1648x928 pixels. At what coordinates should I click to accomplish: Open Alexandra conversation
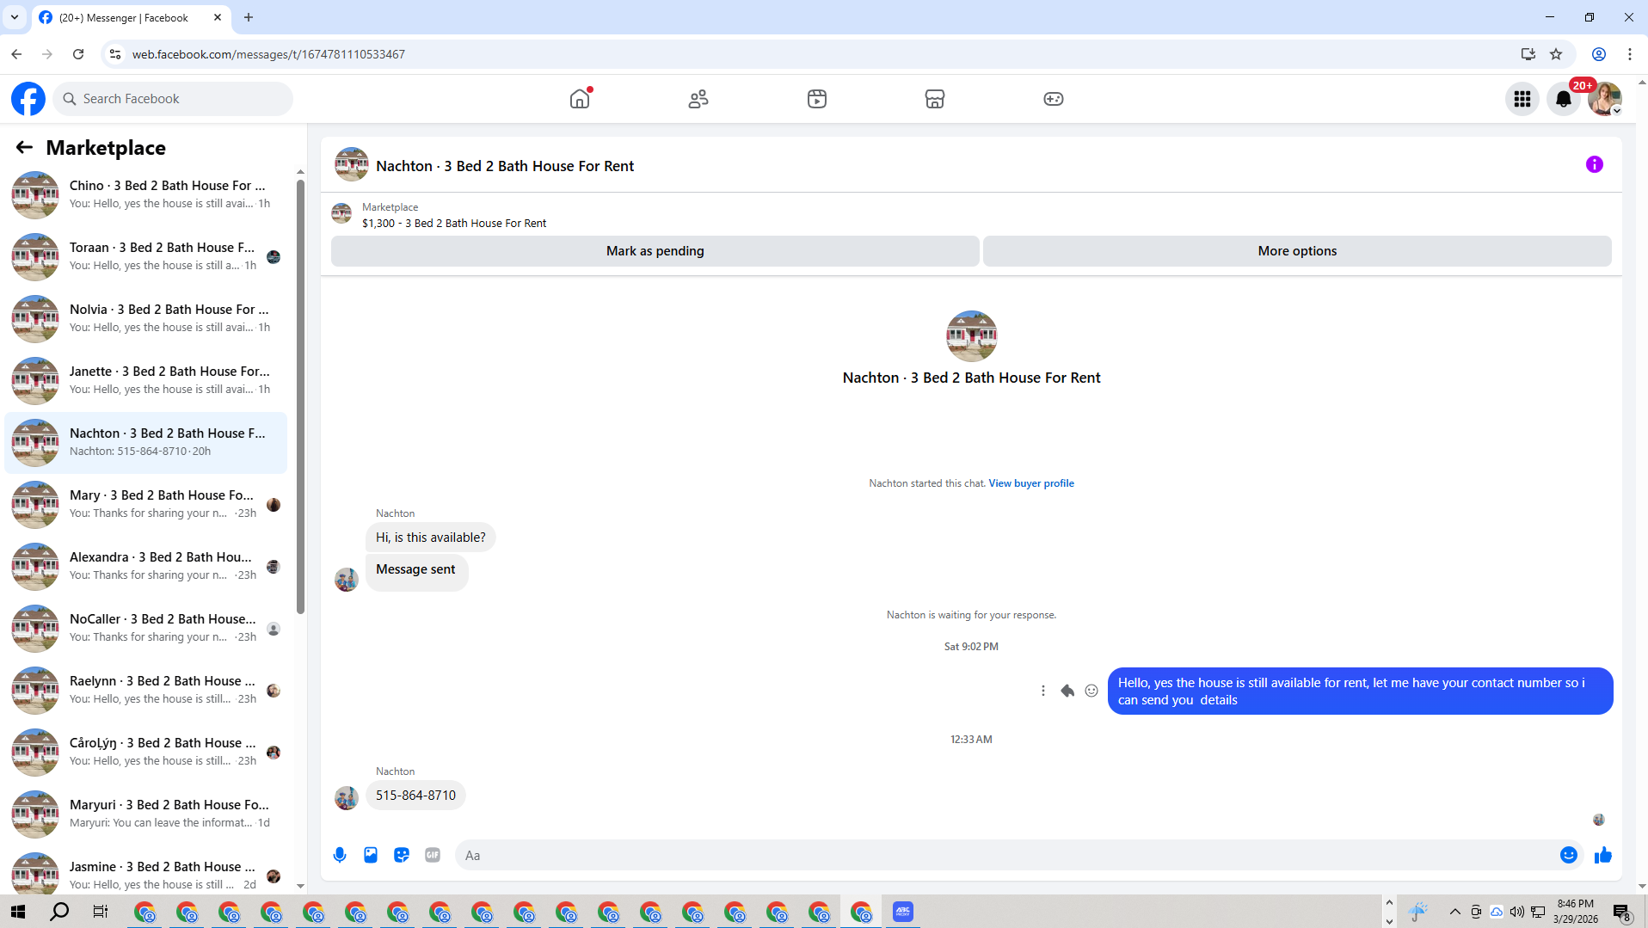[146, 566]
